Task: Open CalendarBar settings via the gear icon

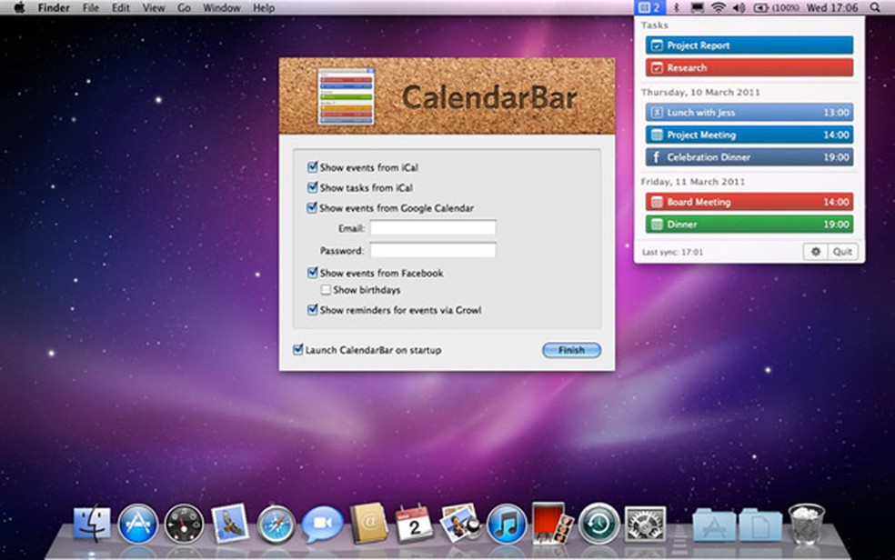Action: (816, 252)
